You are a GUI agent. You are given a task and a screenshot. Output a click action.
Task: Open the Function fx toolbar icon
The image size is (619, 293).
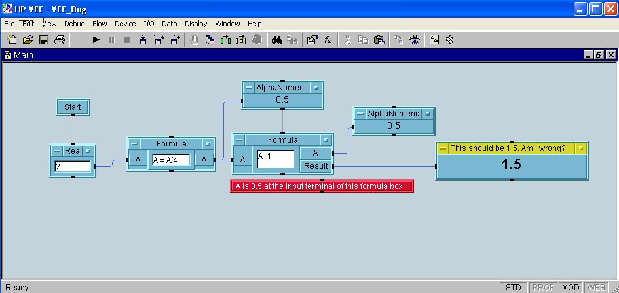coord(328,40)
